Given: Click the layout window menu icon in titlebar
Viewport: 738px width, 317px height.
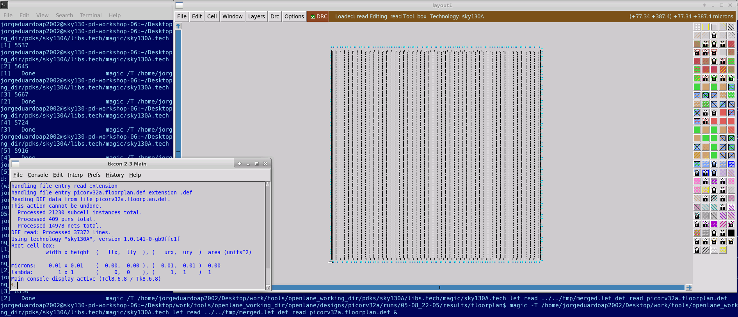Looking at the screenshot, I should [179, 5].
